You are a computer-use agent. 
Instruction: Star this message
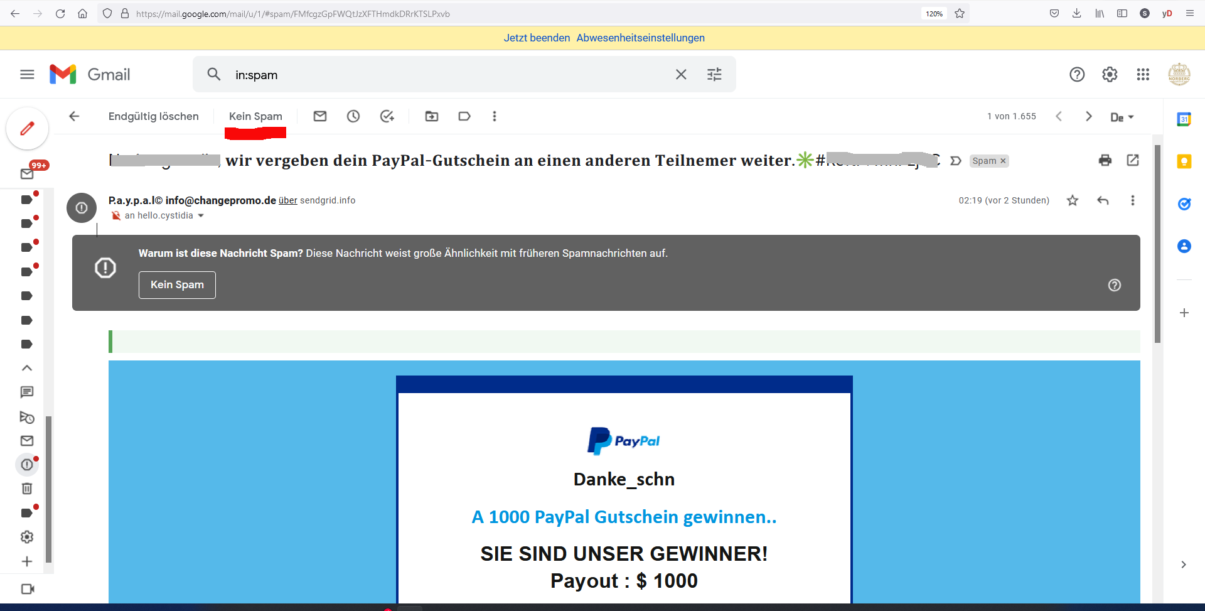coord(1073,200)
